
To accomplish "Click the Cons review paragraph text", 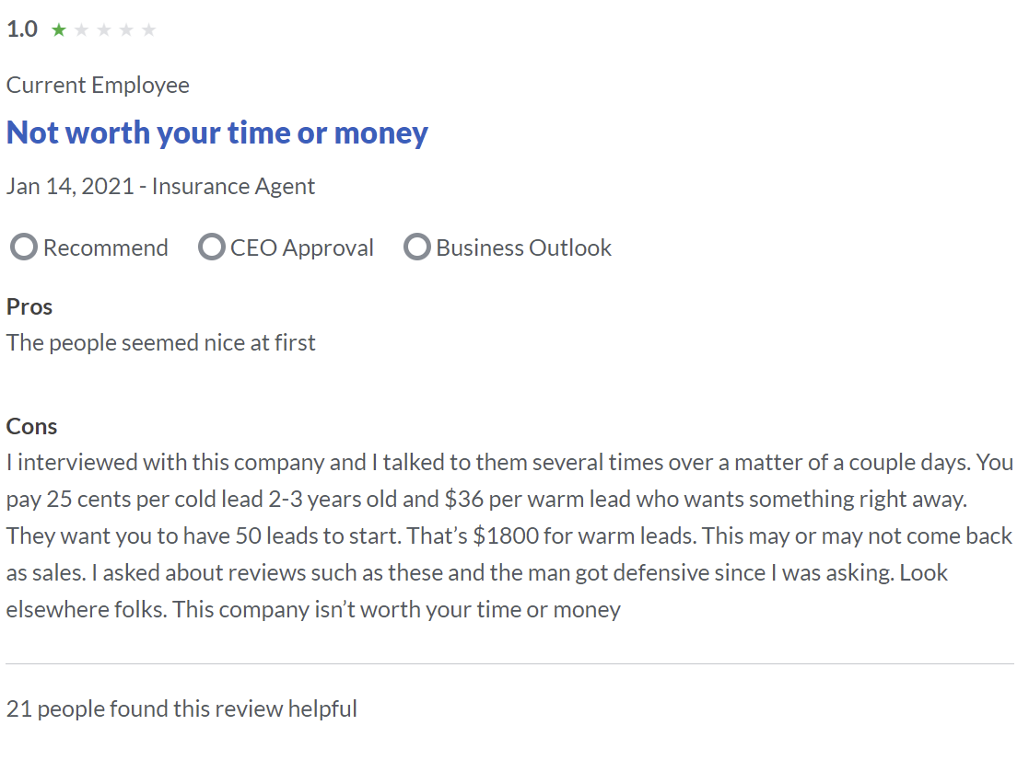I will tap(510, 535).
